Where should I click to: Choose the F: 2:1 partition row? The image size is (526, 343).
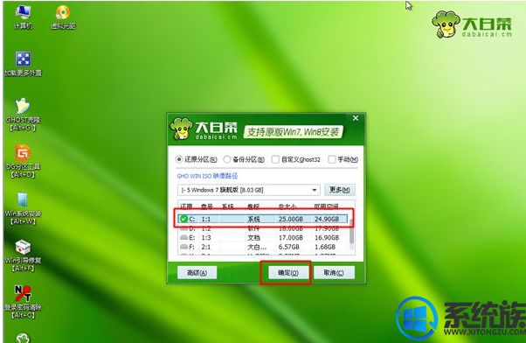263,247
